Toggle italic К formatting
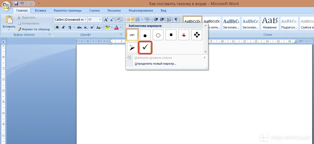The width and height of the screenshot is (314, 144). (x=63, y=27)
